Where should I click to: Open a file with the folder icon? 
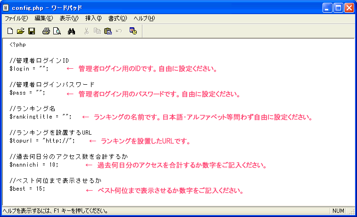pyautogui.click(x=21, y=31)
